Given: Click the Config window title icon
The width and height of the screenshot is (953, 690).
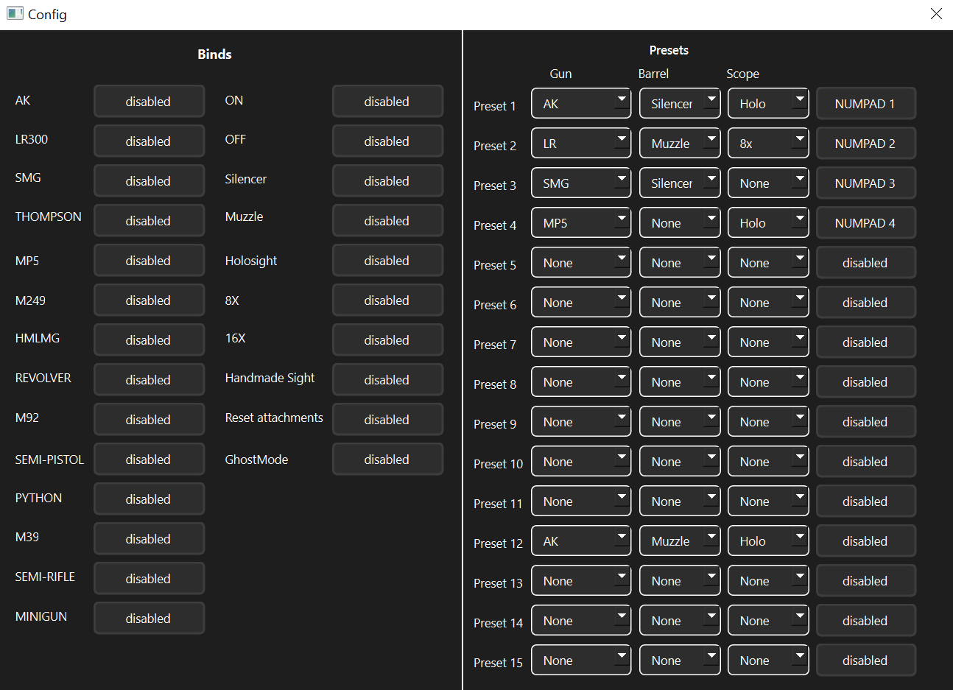Looking at the screenshot, I should [15, 13].
